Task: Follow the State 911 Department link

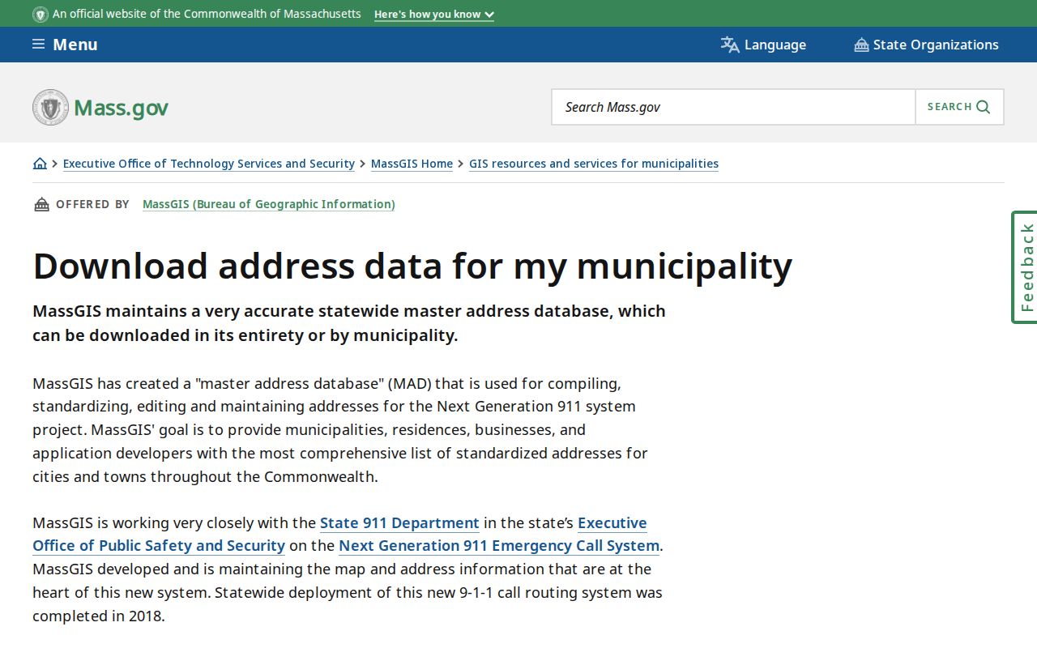Action: pos(399,522)
